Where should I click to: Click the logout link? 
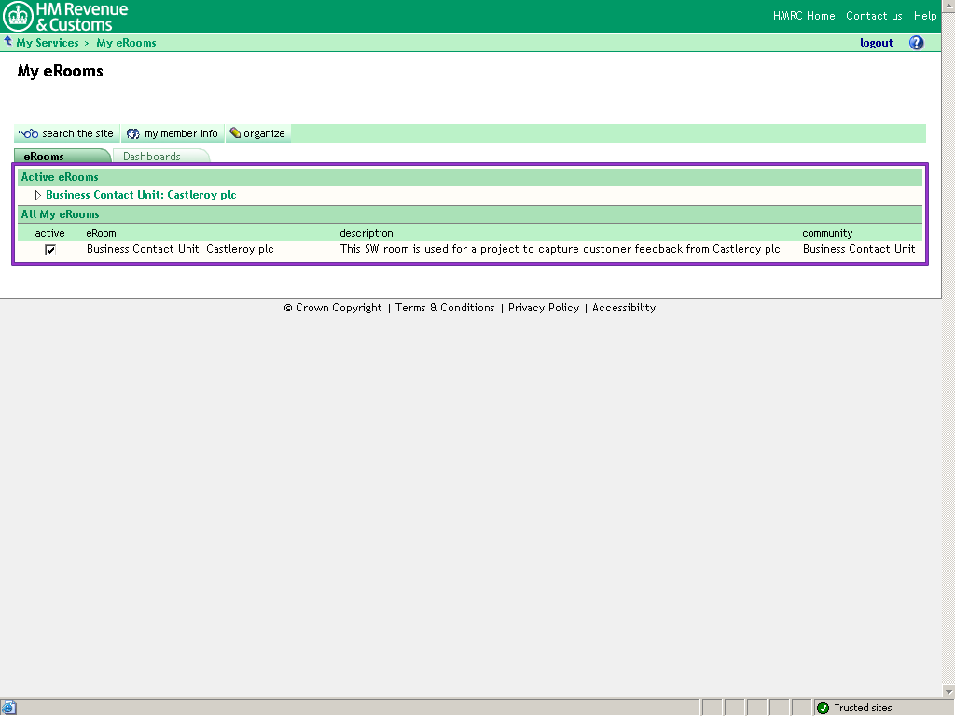pos(876,43)
